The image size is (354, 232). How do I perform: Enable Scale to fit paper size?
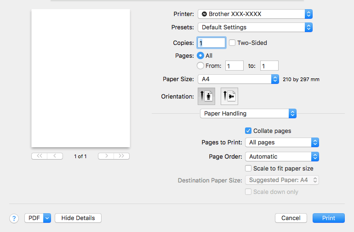pos(248,168)
